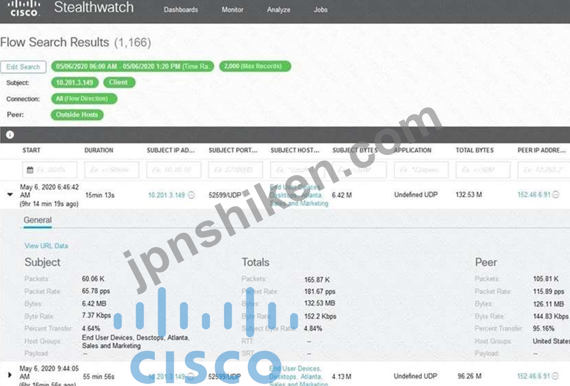Open the View URL Data link
This screenshot has width=570, height=386.
(x=46, y=246)
